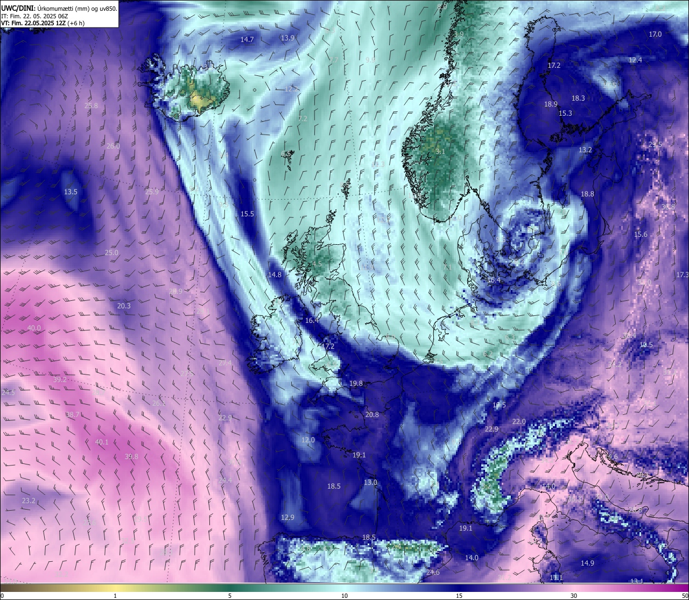The width and height of the screenshot is (689, 600).
Task: Click the 39.8 value label
Action: pos(131,457)
